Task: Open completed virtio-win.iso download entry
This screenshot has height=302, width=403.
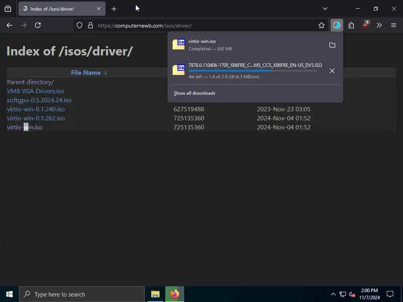Action: [247, 45]
